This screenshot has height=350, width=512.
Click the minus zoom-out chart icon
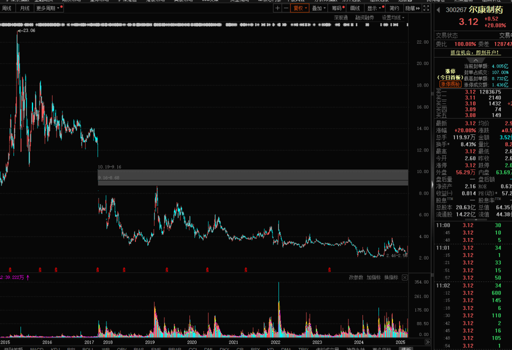(286, 8)
